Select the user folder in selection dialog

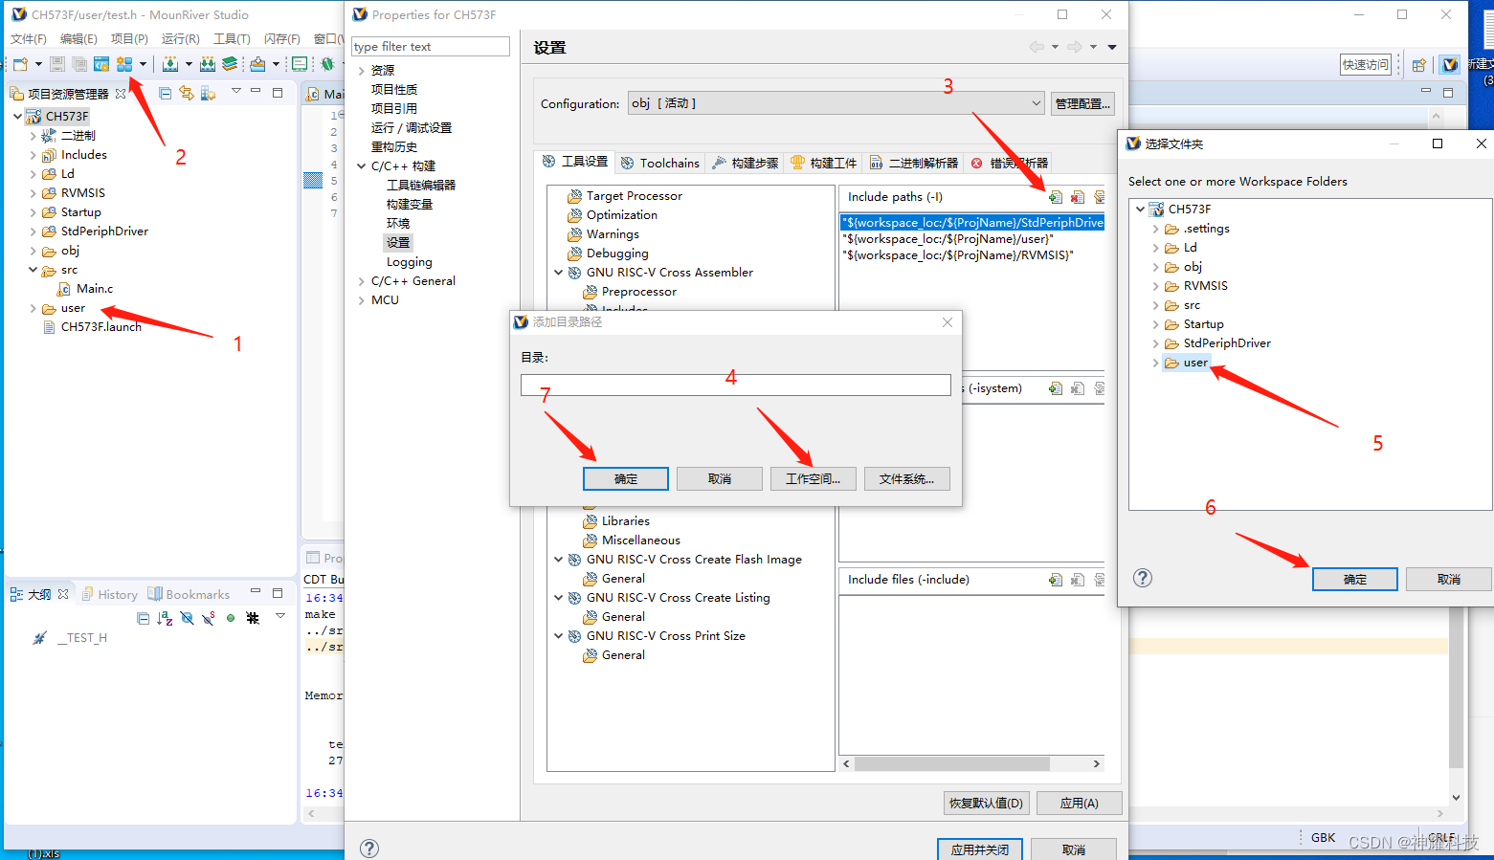tap(1194, 363)
